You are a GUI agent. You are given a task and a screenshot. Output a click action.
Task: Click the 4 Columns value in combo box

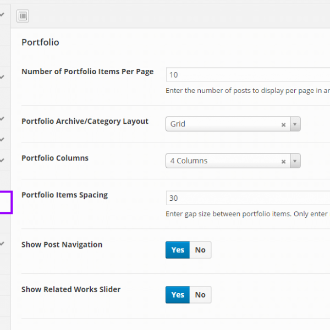pyautogui.click(x=220, y=161)
